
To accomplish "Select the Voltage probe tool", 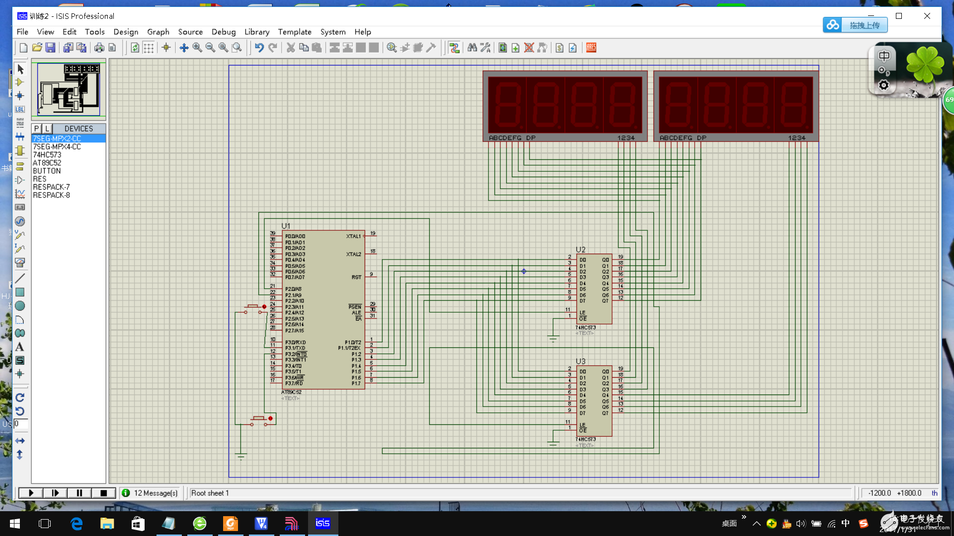I will [x=20, y=235].
